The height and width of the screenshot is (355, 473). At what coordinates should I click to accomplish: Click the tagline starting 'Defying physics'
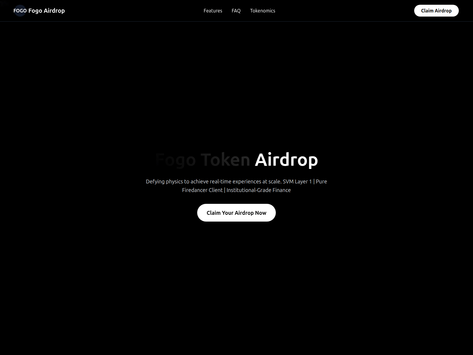coord(237,186)
